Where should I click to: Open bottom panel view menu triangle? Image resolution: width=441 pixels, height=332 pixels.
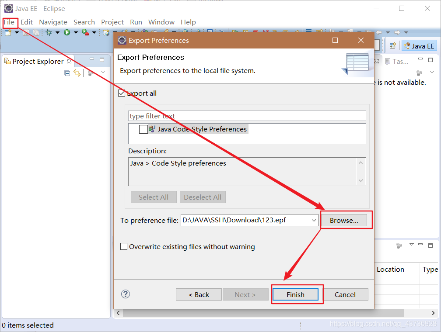tap(411, 244)
